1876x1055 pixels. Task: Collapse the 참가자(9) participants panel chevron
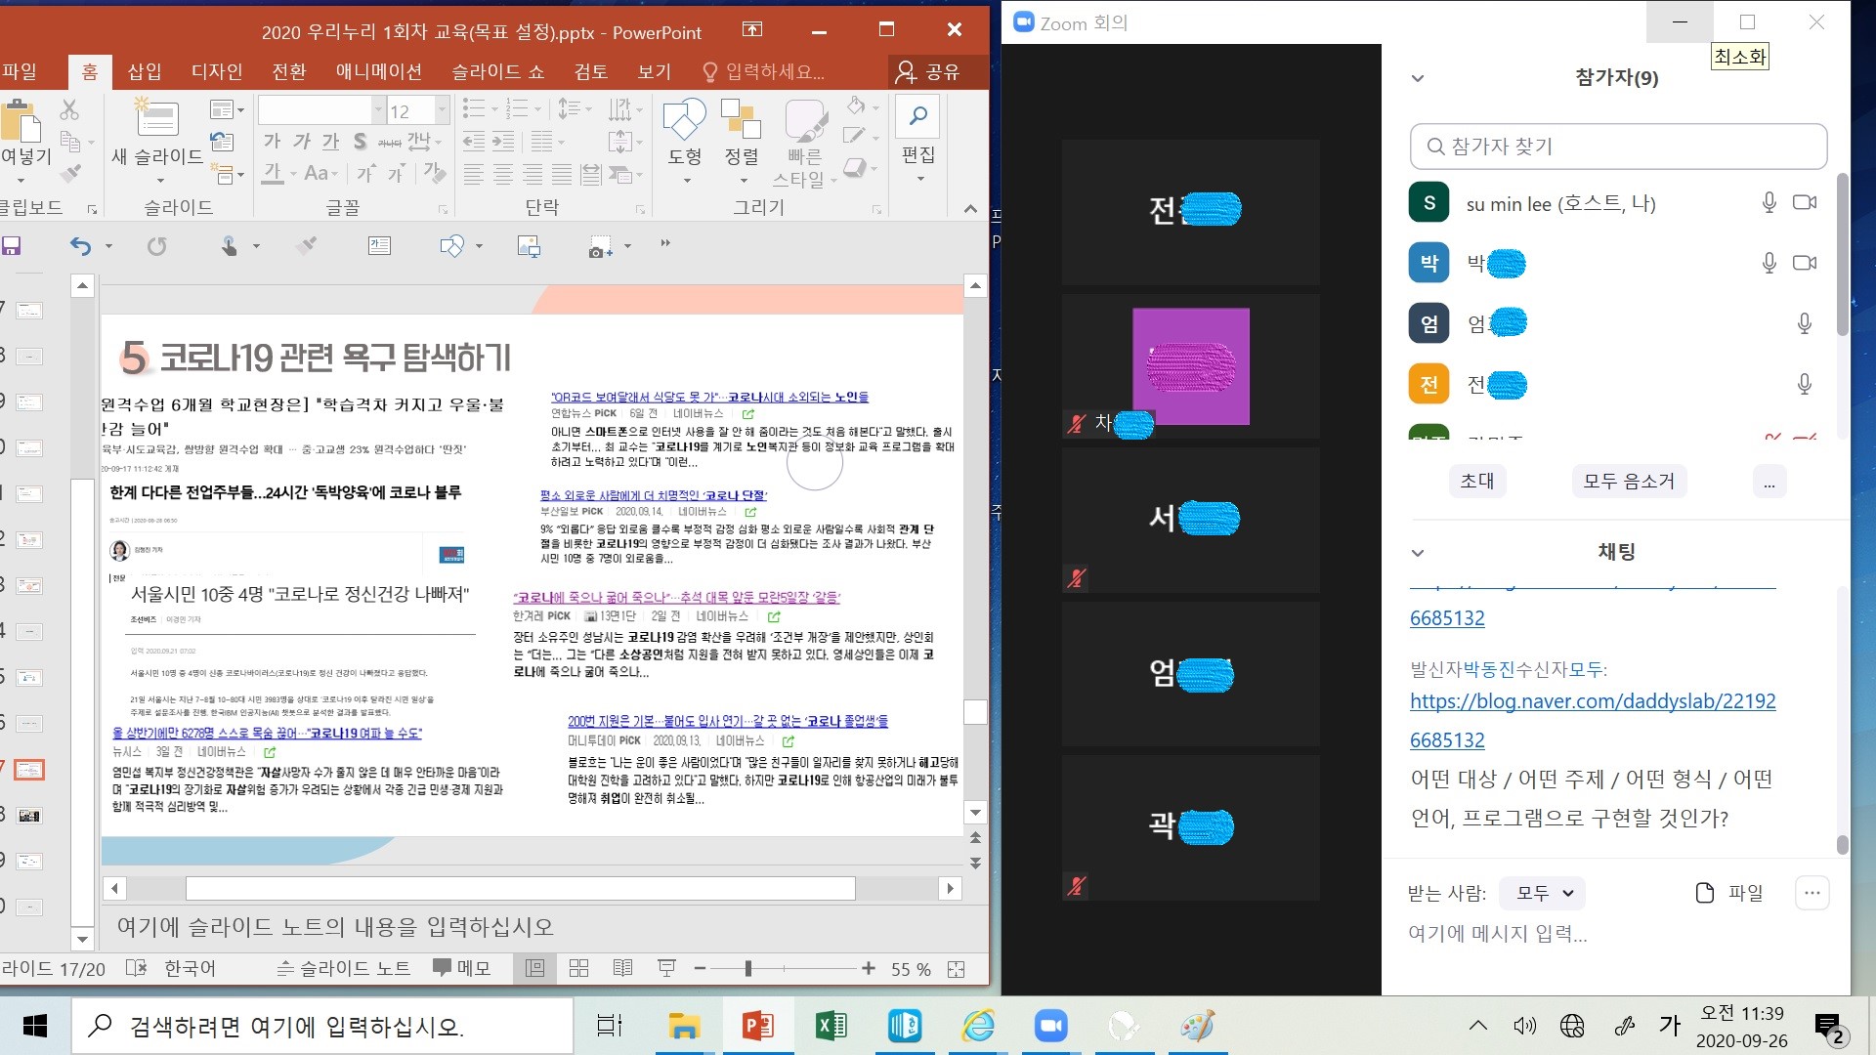pyautogui.click(x=1418, y=78)
